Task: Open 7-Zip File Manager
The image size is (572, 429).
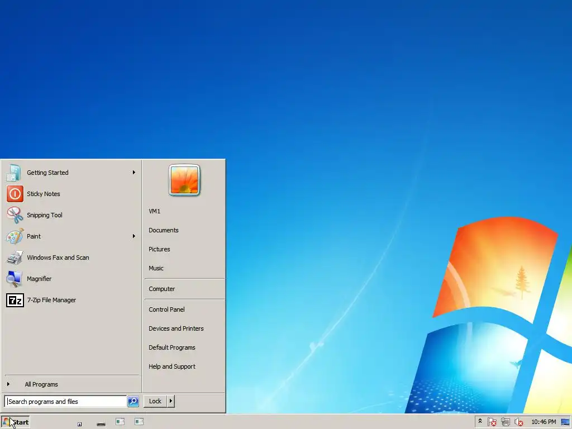Action: pos(71,300)
